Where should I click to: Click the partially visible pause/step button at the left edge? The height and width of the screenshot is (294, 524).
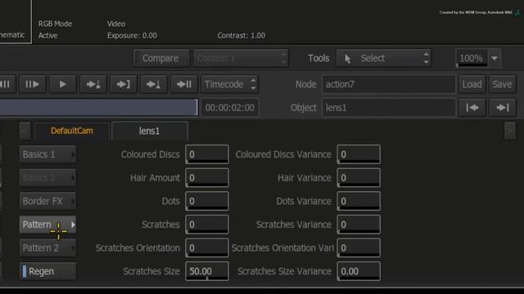coord(7,84)
